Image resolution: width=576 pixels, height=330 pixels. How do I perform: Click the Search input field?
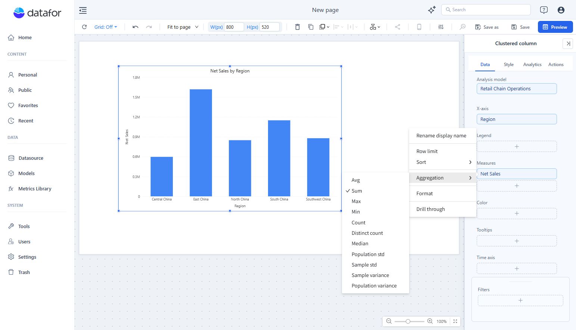[x=486, y=10]
